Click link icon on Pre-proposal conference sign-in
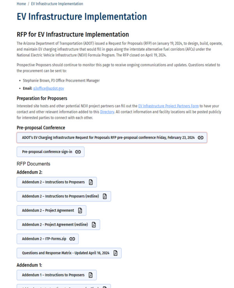The image size is (234, 288). pyautogui.click(x=78, y=152)
